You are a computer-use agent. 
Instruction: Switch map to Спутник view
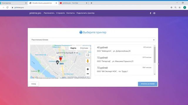[x=84, y=48]
